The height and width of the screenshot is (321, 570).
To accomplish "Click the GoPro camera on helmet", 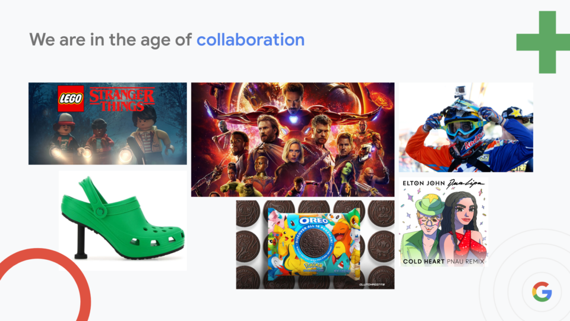I will pos(460,91).
